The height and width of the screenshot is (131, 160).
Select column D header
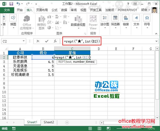pyautogui.click(x=99, y=49)
